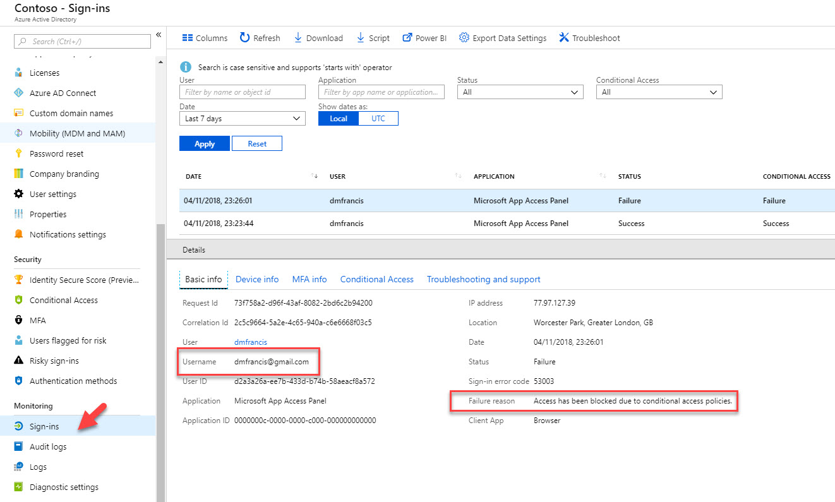835x502 pixels.
Task: Click the Diagnostic settings icon
Action: [x=18, y=487]
